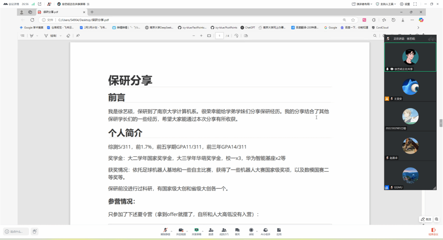The height and width of the screenshot is (240, 443).
Task: Unmute the microphone (解除静音)
Action: coord(166,231)
